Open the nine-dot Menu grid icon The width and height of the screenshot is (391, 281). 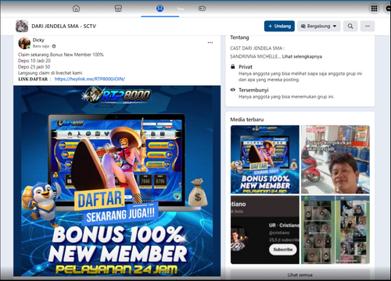[375, 9]
